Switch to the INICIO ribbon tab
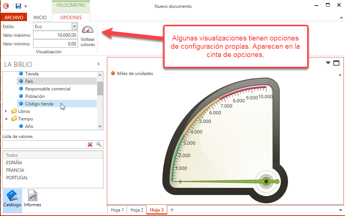Viewport: 345px width, 216px height. (40, 18)
